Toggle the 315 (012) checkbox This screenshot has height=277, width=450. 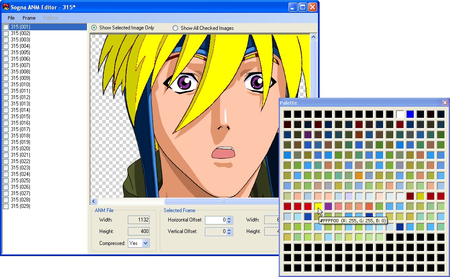tap(6, 97)
